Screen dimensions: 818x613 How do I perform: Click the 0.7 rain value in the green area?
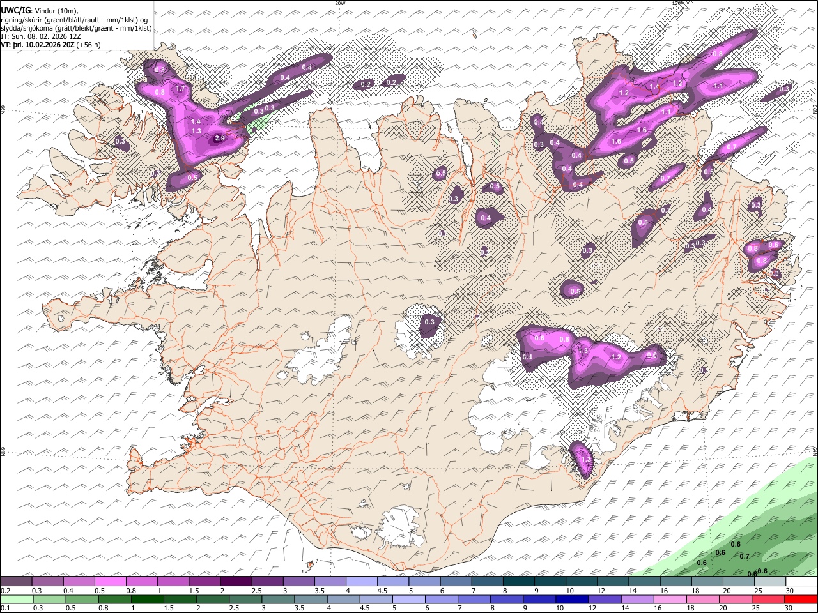coord(744,556)
